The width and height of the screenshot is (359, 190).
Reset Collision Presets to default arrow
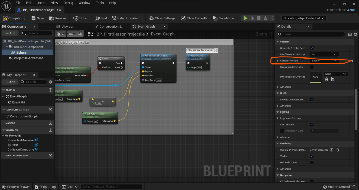coord(352,61)
